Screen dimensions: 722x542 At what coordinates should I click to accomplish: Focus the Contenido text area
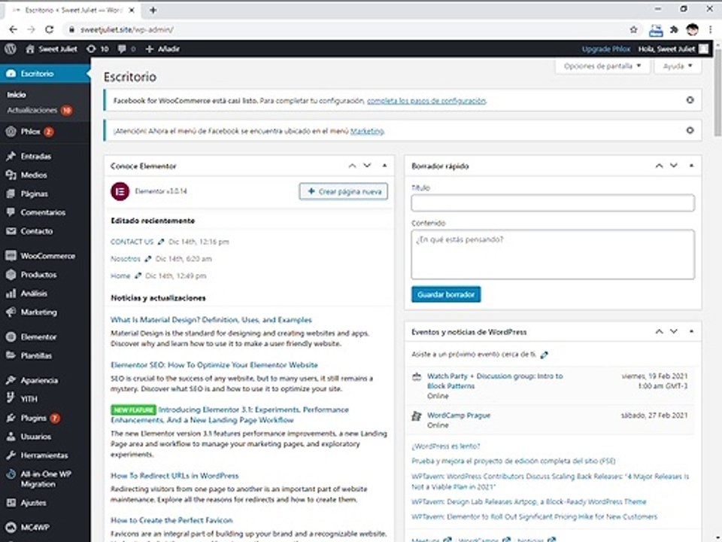click(553, 254)
